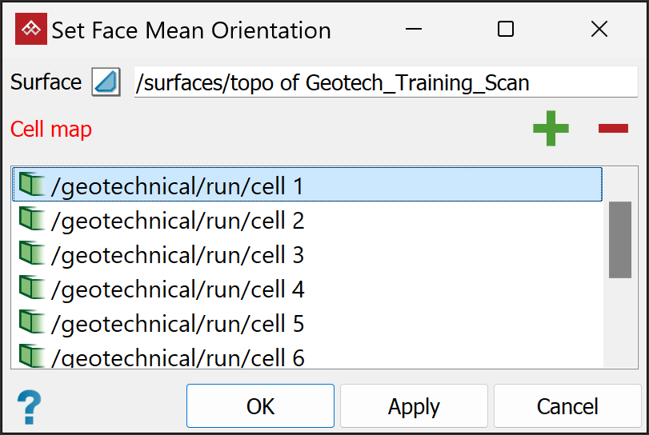649x435 pixels.
Task: Click the green cube icon for cell 5
Action: [31, 323]
